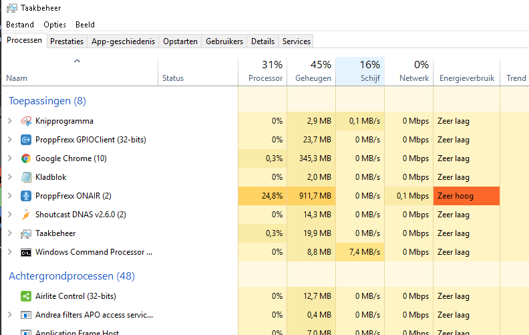
Task: Switch to the Services tab
Action: pos(296,41)
